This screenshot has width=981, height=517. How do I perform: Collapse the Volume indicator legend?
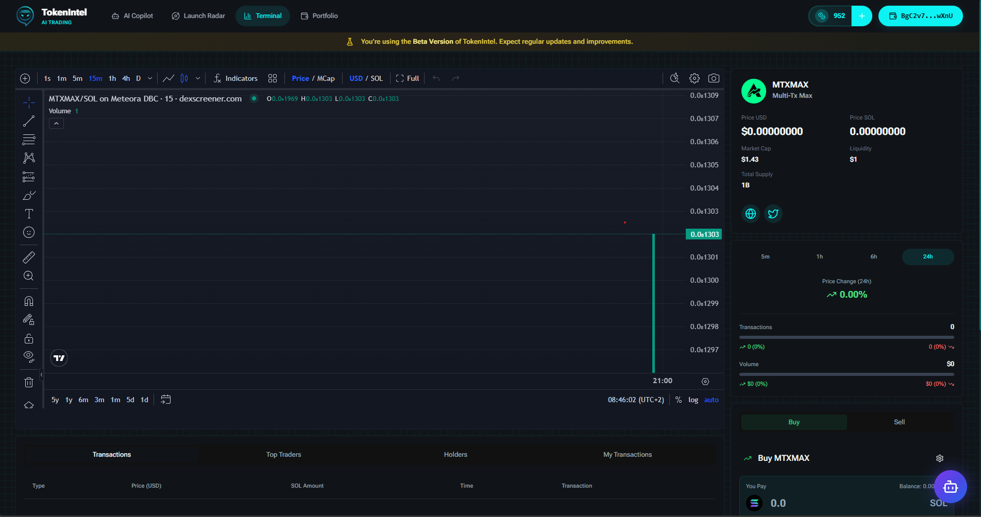(x=57, y=124)
